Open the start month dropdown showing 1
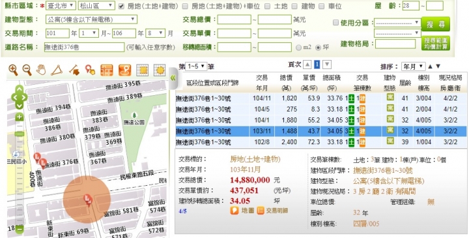 tap(89, 33)
